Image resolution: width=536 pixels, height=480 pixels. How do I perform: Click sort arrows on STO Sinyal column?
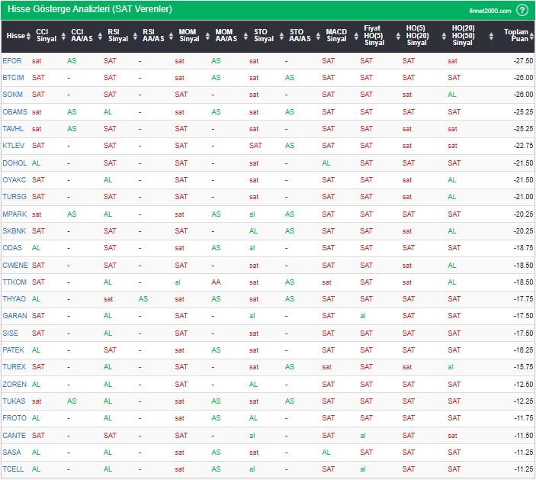coord(281,35)
